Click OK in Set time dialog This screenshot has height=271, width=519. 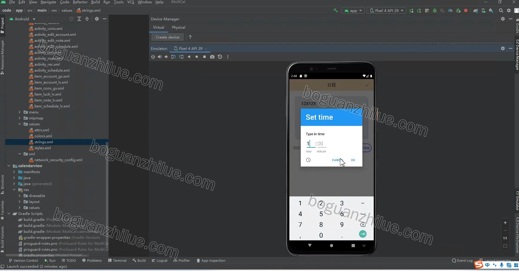coord(353,160)
